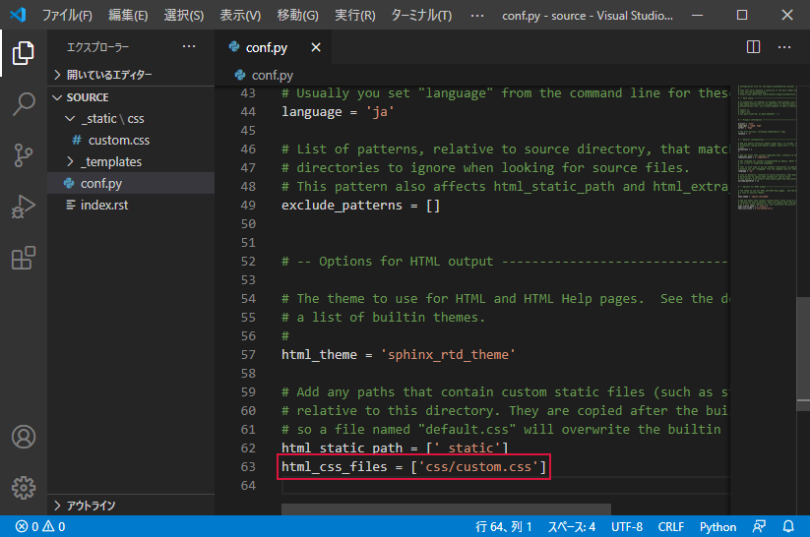Expand the アウトライン section

(132, 506)
